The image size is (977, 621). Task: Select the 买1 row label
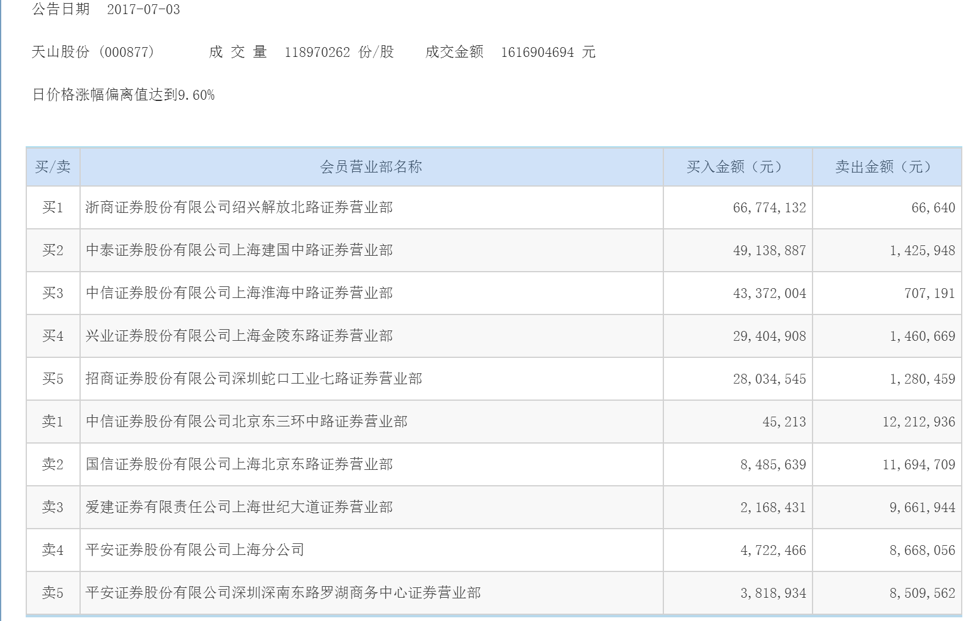coord(53,207)
